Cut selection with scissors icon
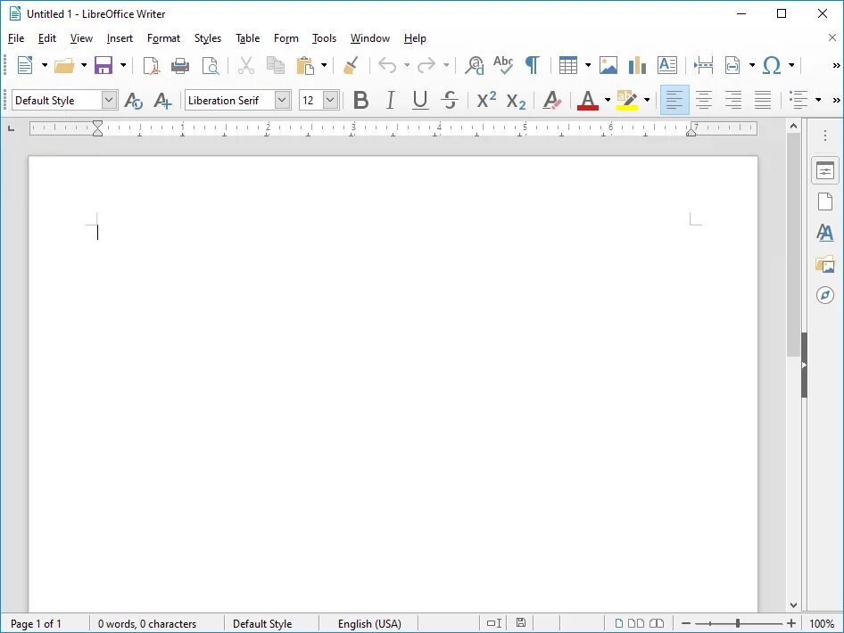The height and width of the screenshot is (633, 844). pos(246,65)
